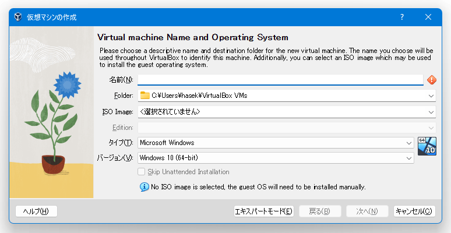
Task: Click the バージョン(V): label
Action: (x=115, y=158)
